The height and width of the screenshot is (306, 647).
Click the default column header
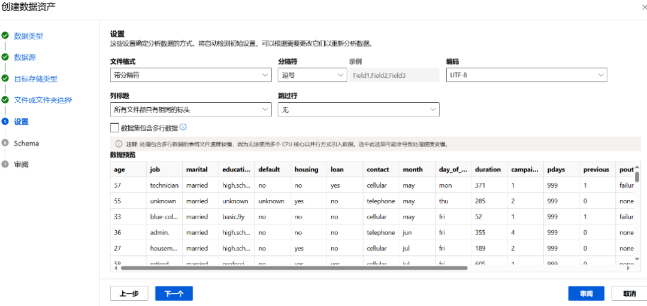273,169
